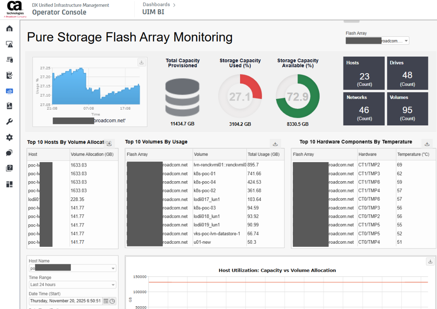The height and width of the screenshot is (309, 437).
Task: Click the CA Technologies logo
Action: click(15, 9)
